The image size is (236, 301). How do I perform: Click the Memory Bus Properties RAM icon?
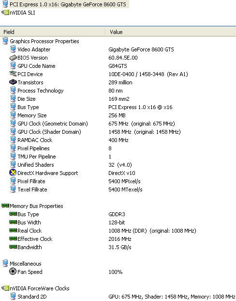pyautogui.click(x=5, y=206)
